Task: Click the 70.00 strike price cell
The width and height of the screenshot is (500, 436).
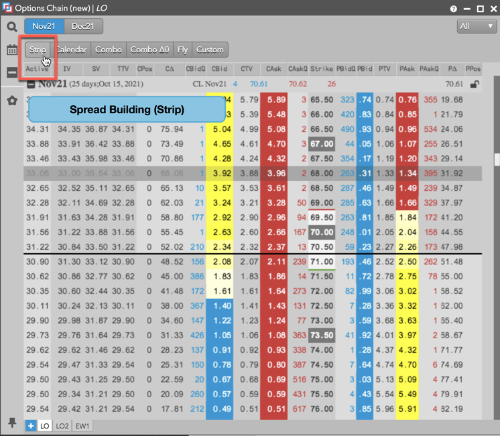Action: tap(322, 232)
